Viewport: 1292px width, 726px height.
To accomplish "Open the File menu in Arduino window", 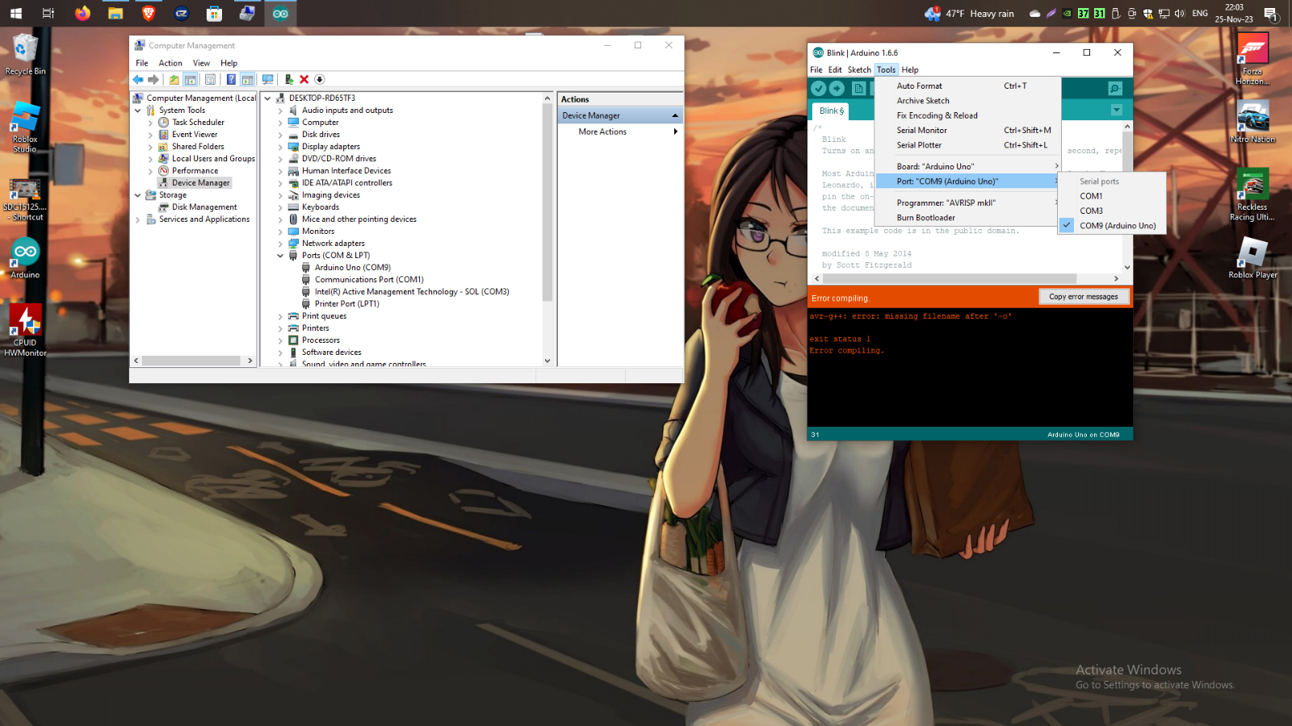I will 816,70.
